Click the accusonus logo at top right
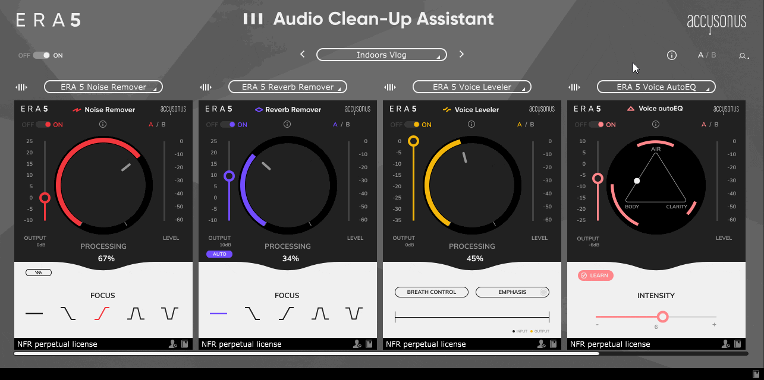Screen dimensions: 764x380 coord(716,23)
